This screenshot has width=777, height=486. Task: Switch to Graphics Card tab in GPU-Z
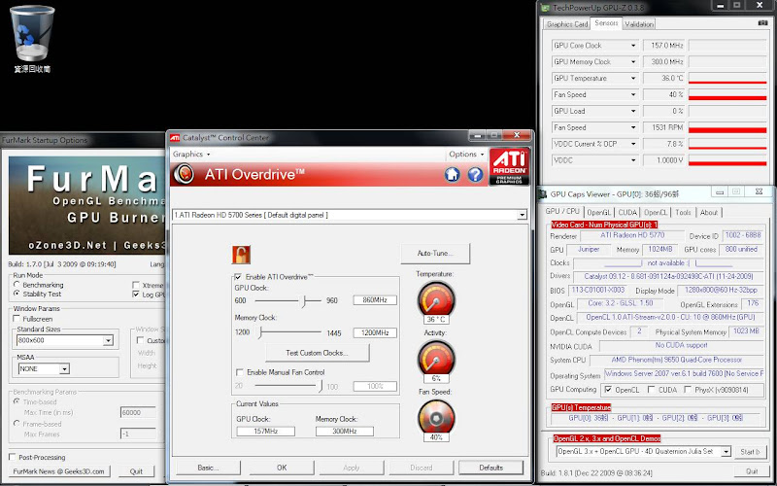[567, 23]
